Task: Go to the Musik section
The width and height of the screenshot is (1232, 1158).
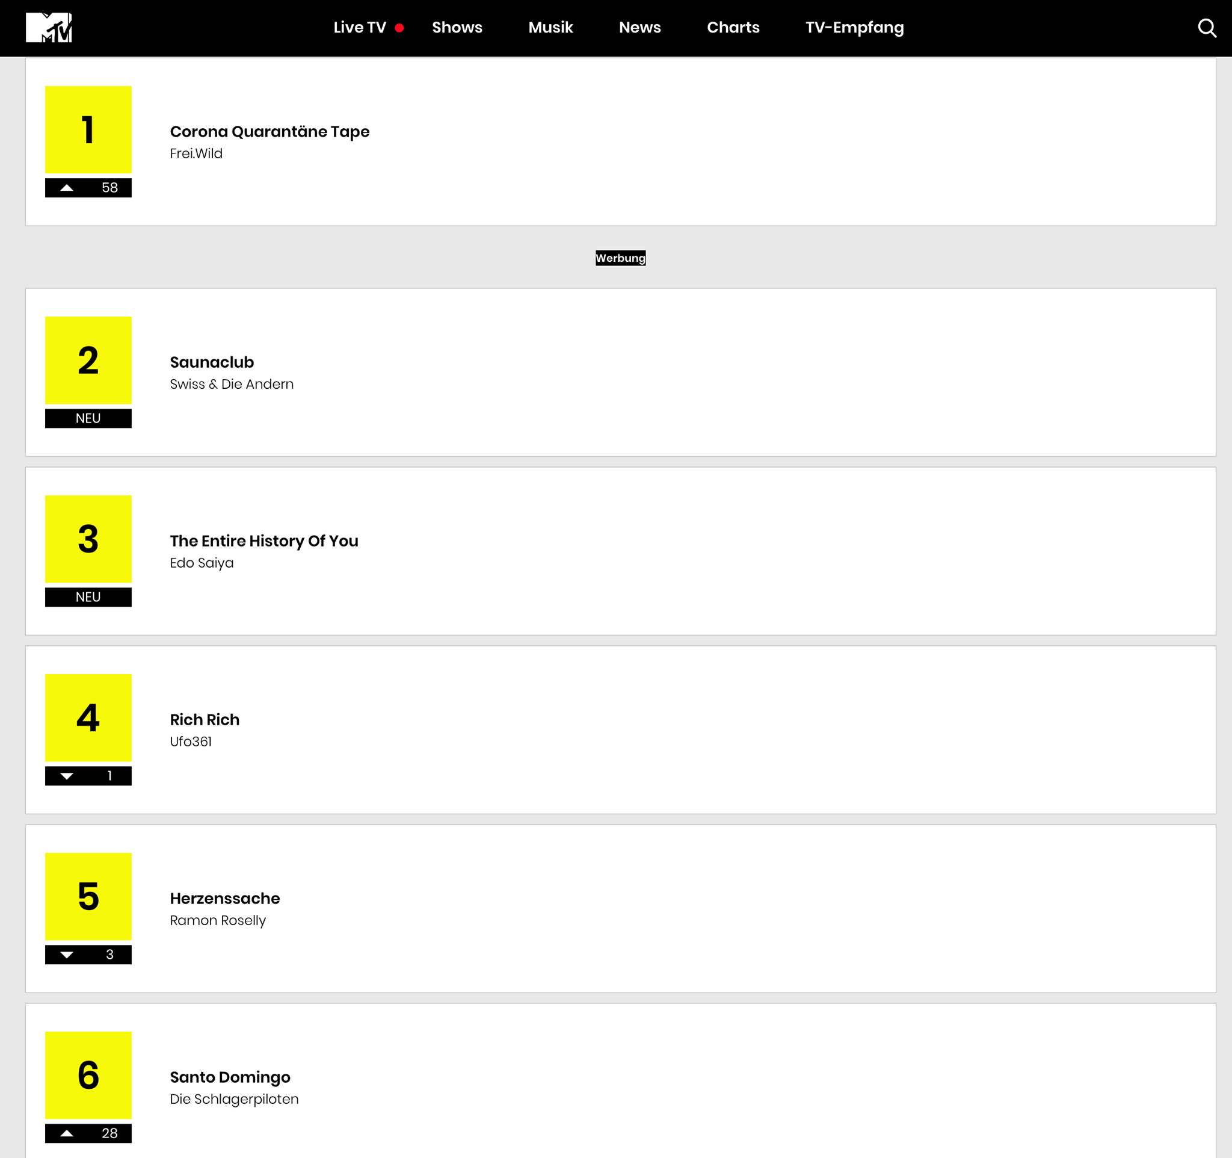Action: [x=550, y=27]
